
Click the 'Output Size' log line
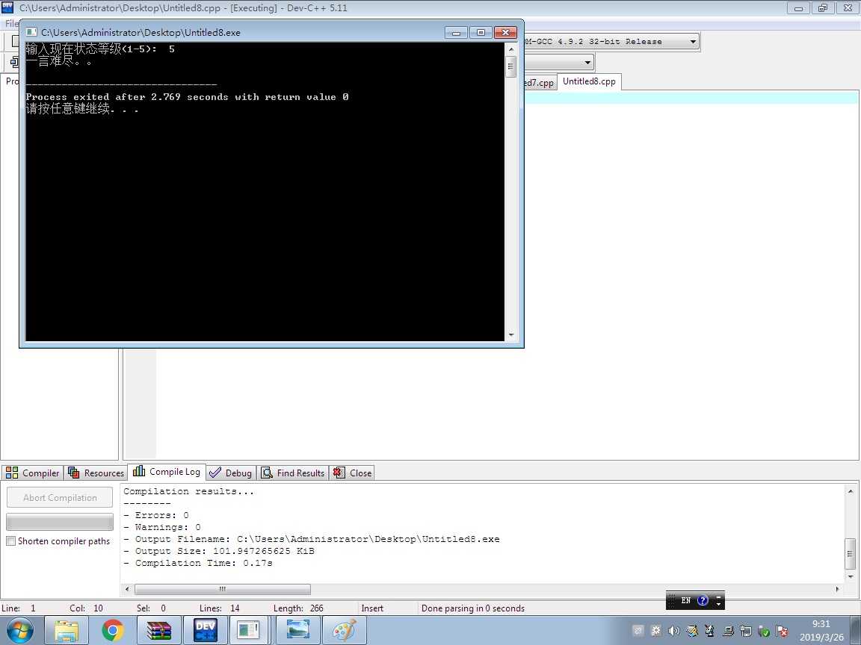pos(219,551)
